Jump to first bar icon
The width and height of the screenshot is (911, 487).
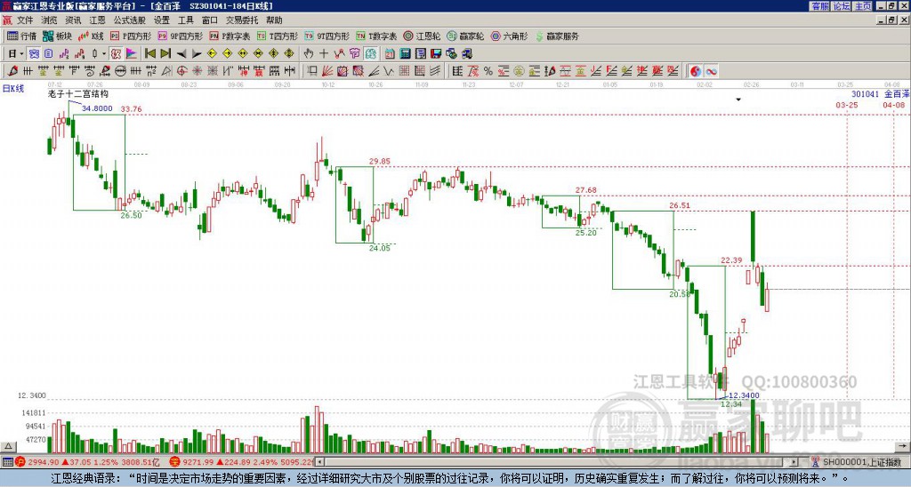(149, 53)
